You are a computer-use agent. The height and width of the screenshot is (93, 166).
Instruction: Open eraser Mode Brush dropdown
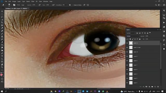point(24,5)
